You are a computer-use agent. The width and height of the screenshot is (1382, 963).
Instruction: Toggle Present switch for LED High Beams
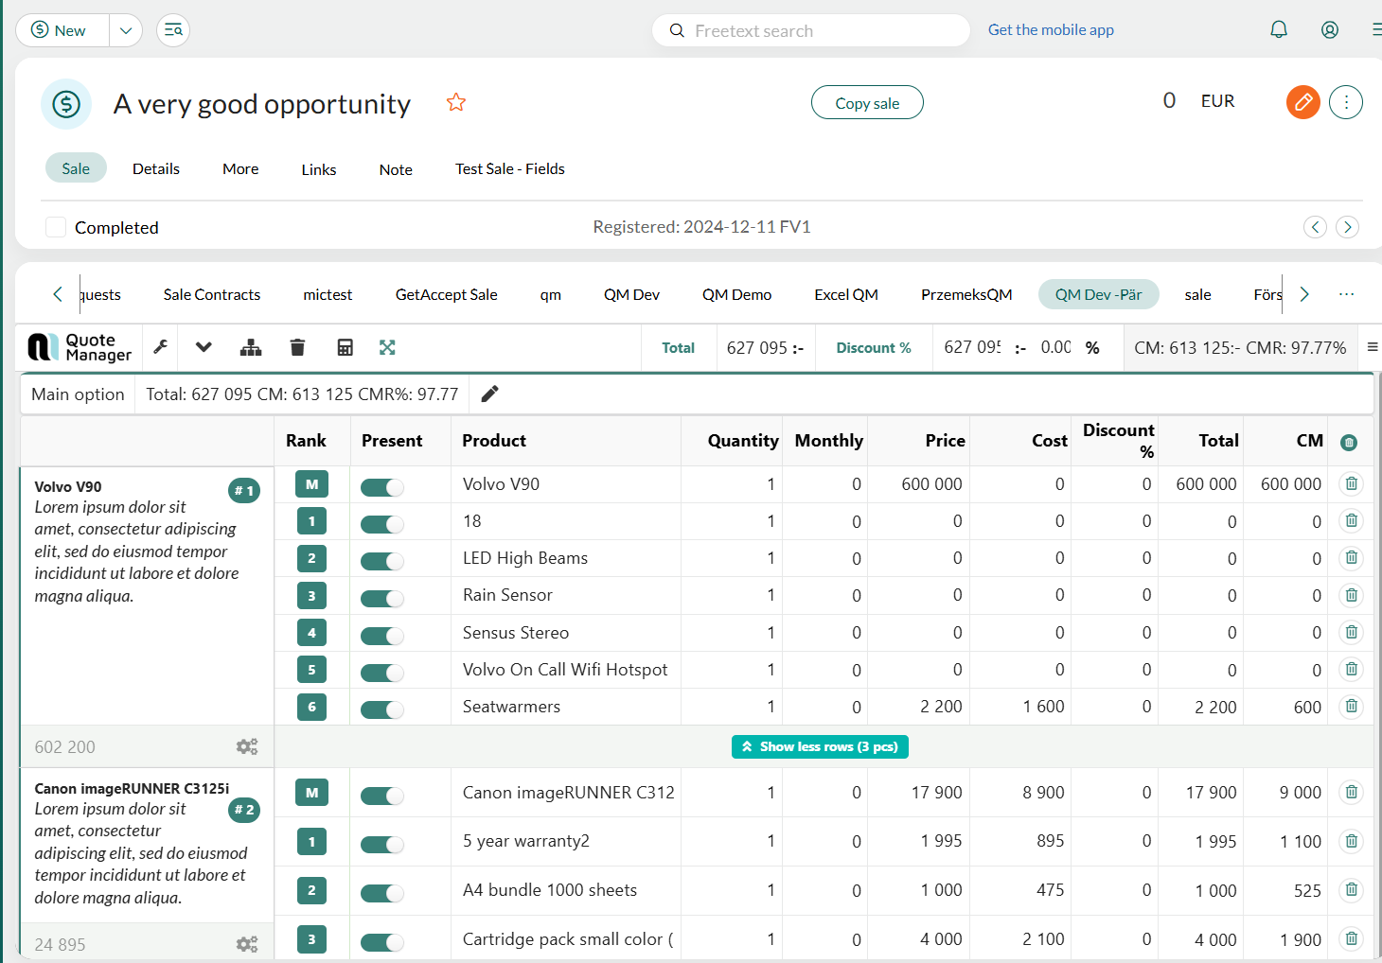[x=382, y=561]
